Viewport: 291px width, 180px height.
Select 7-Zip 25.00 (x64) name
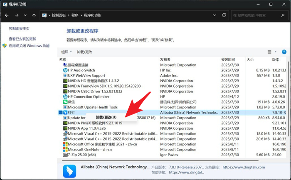pyautogui.click(x=82, y=155)
